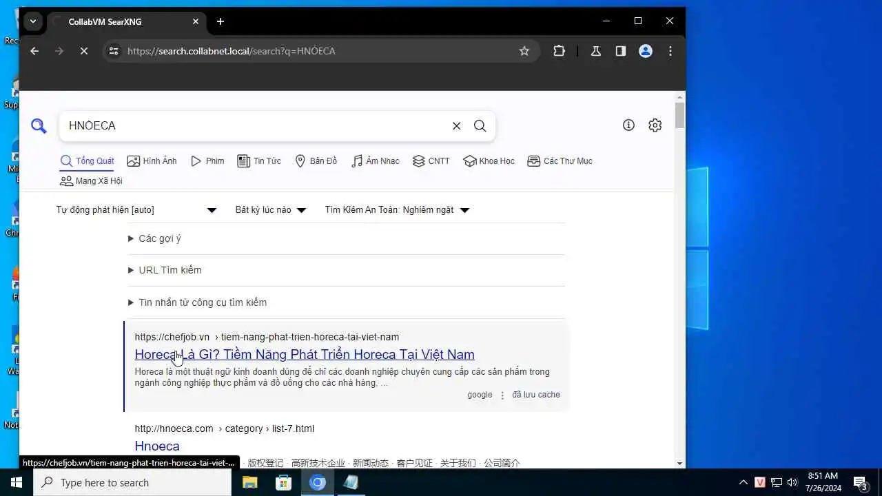Stop loading the page
Viewport: 882px width, 496px height.
click(84, 51)
